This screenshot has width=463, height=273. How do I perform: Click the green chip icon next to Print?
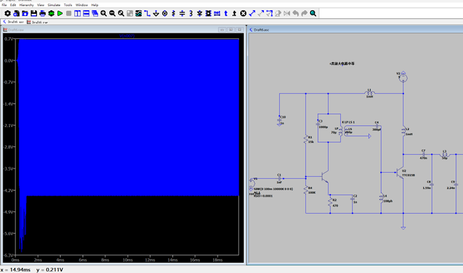[51, 13]
